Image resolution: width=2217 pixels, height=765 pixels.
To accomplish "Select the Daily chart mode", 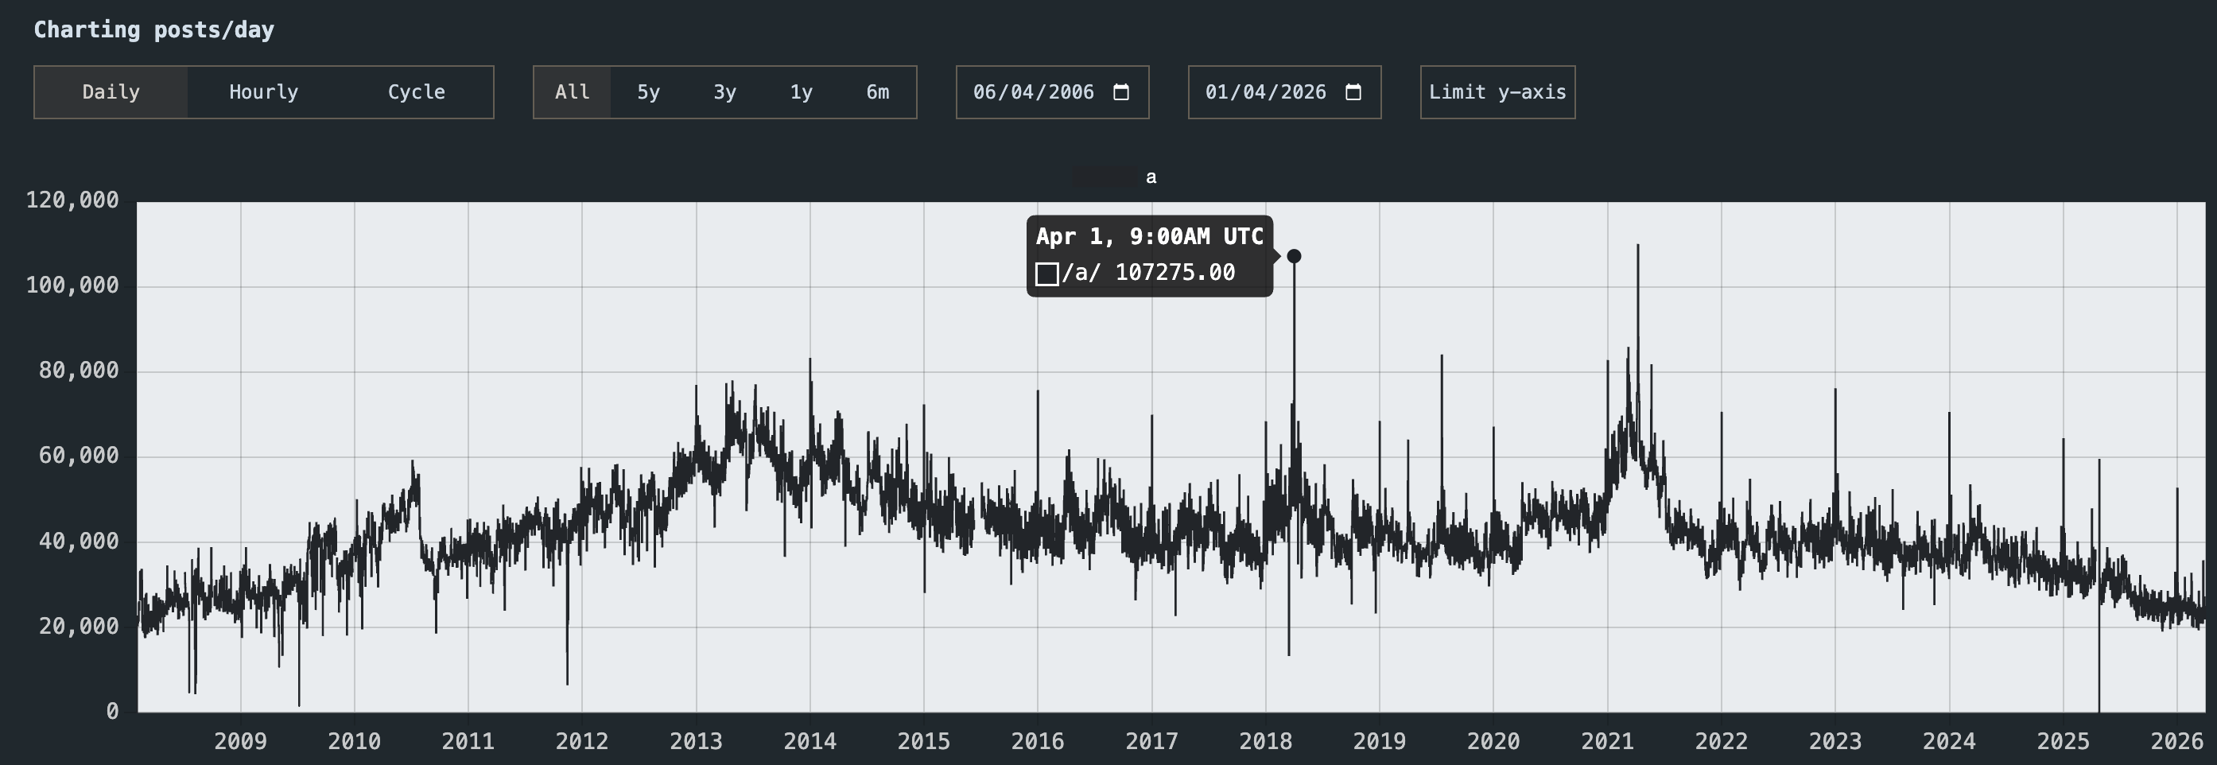I will tap(111, 92).
